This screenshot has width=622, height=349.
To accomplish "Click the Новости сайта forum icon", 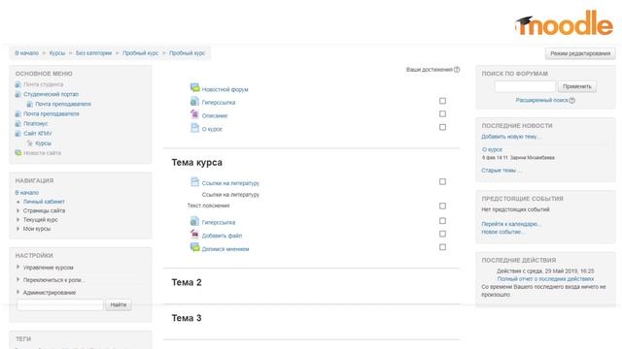I will coord(17,153).
